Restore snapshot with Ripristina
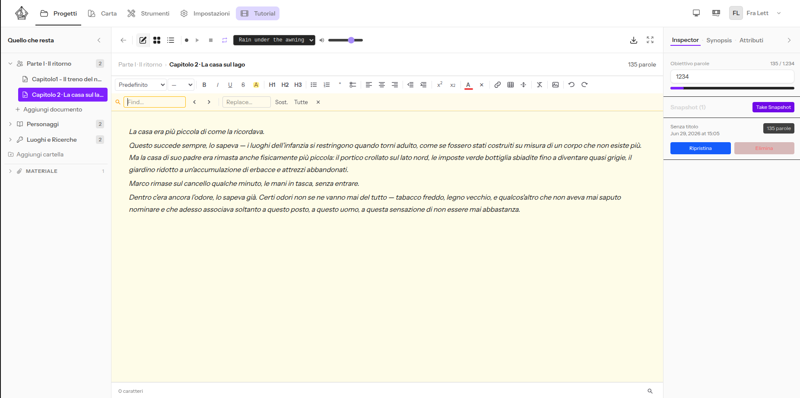Viewport: 800px width, 398px height. (701, 148)
